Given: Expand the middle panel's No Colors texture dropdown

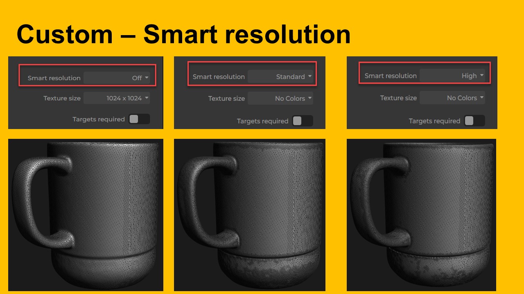Looking at the screenshot, I should pos(280,98).
